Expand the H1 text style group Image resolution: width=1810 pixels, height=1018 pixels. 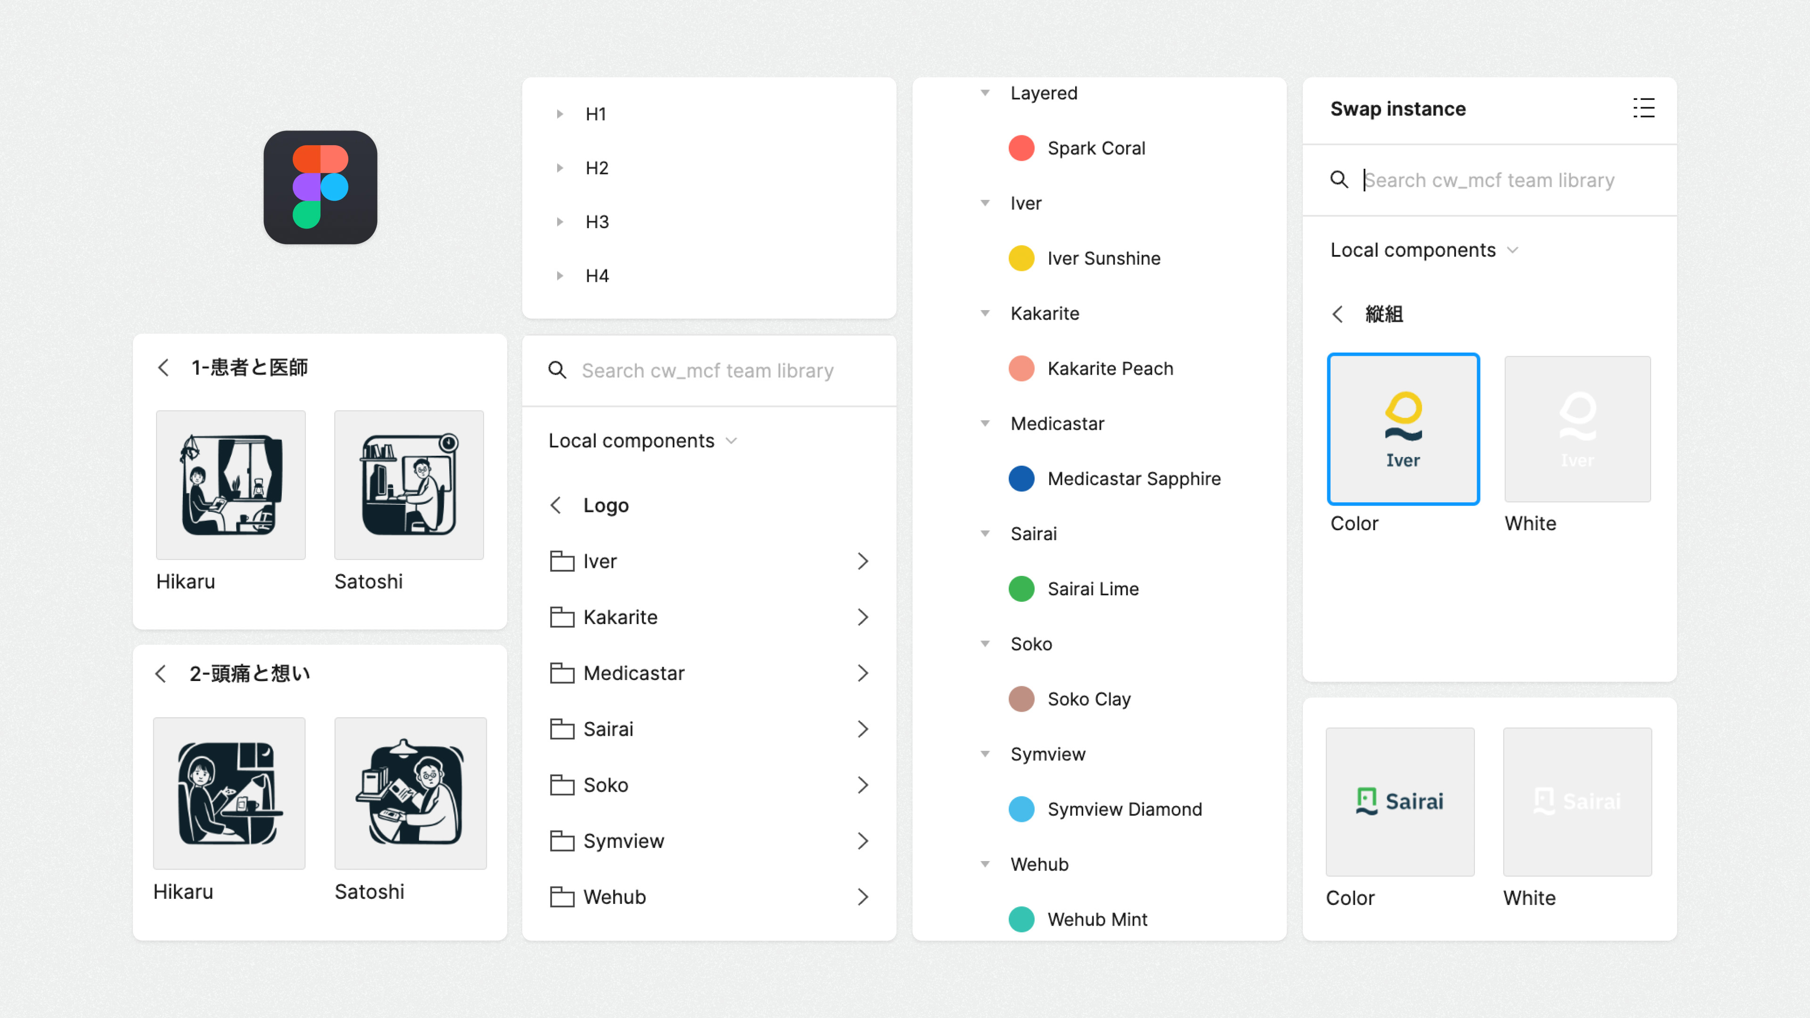560,114
